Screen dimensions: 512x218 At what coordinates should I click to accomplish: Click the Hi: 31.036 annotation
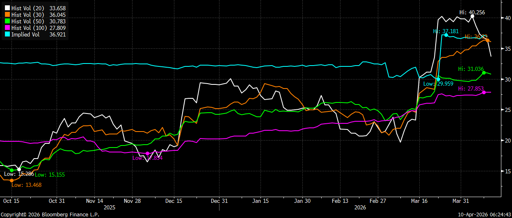tap(471, 69)
